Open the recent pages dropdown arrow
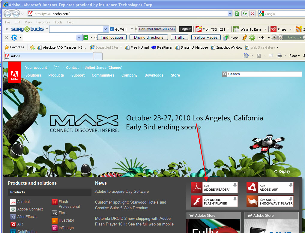 22,14
